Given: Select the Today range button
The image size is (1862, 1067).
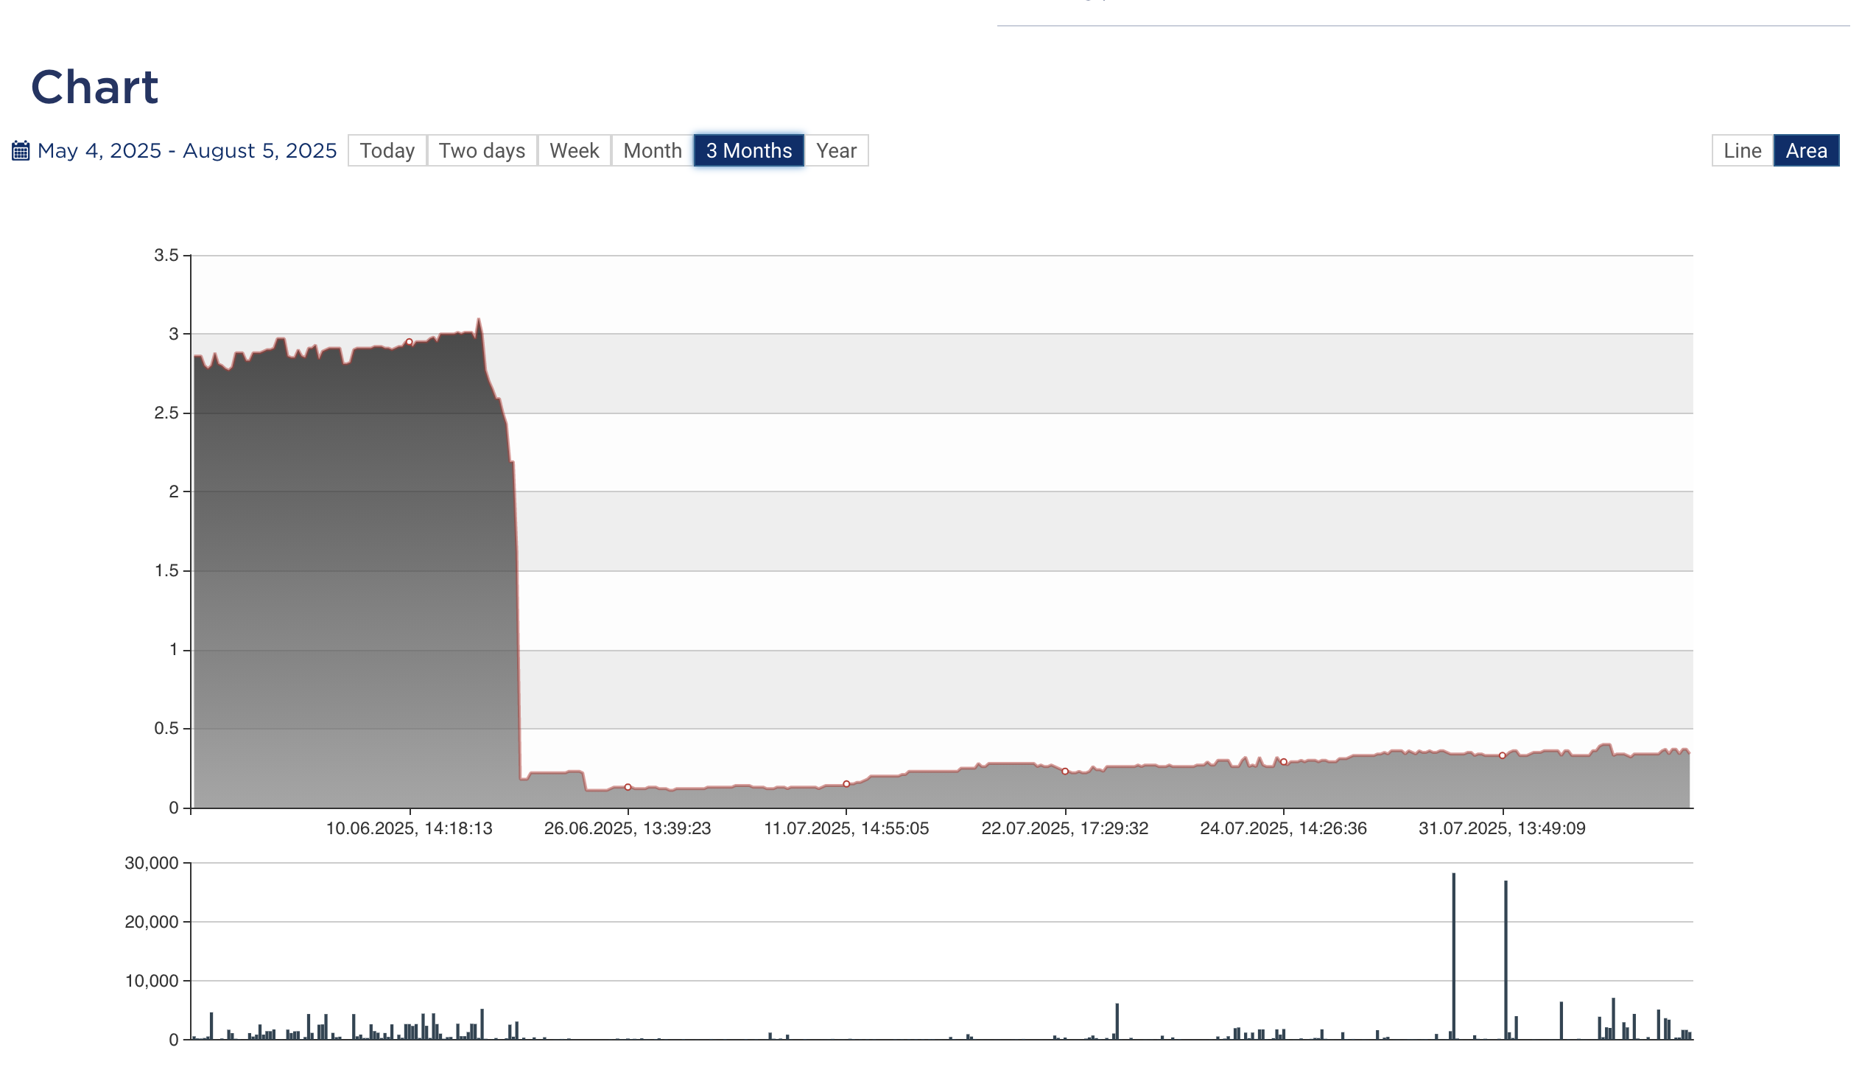Looking at the screenshot, I should 387,151.
